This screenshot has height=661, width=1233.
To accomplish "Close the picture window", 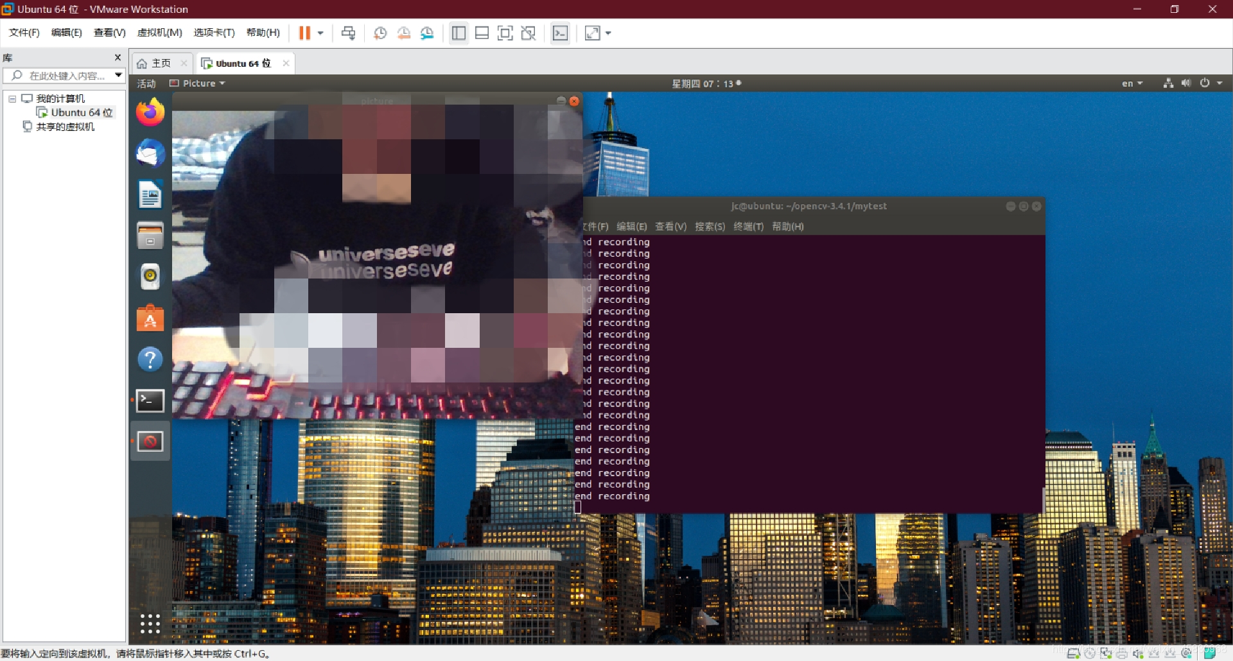I will pyautogui.click(x=575, y=101).
